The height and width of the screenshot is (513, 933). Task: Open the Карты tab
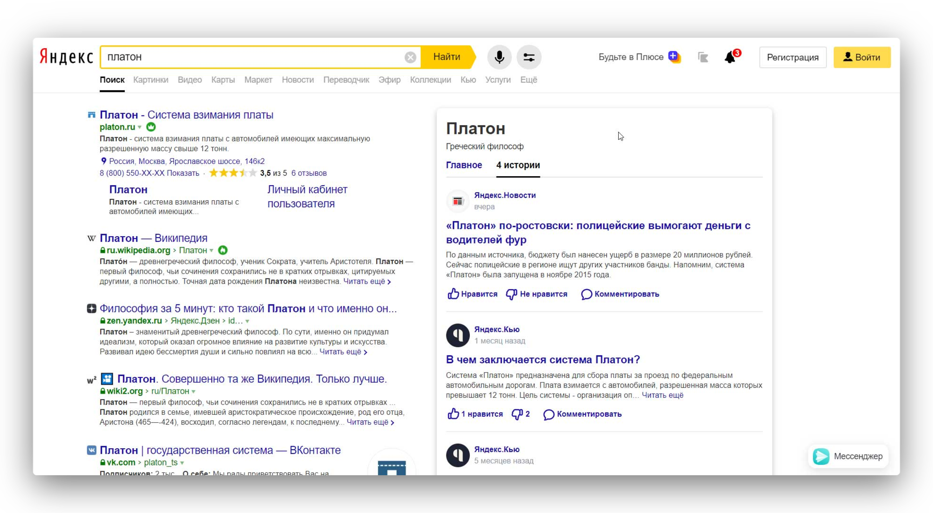click(223, 80)
